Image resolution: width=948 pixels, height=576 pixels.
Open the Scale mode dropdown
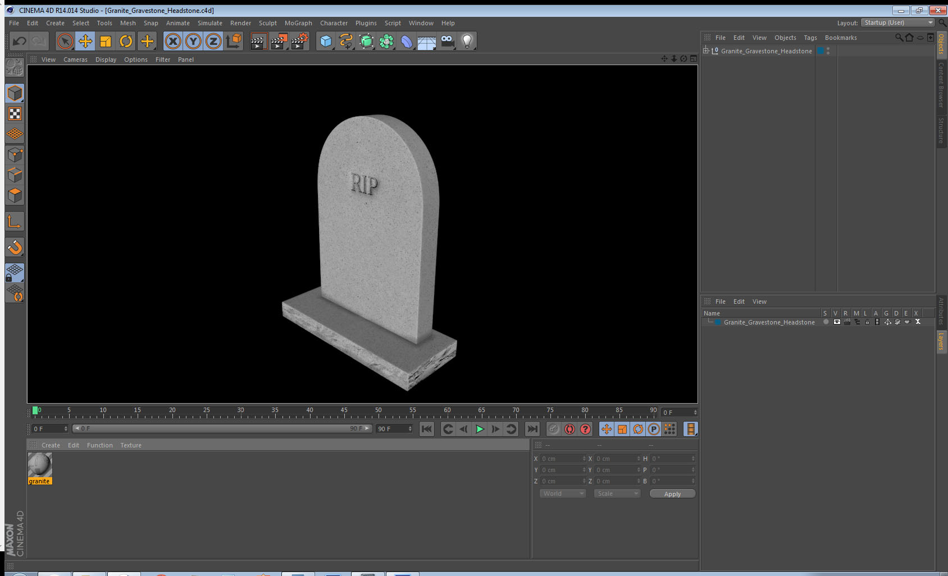617,493
